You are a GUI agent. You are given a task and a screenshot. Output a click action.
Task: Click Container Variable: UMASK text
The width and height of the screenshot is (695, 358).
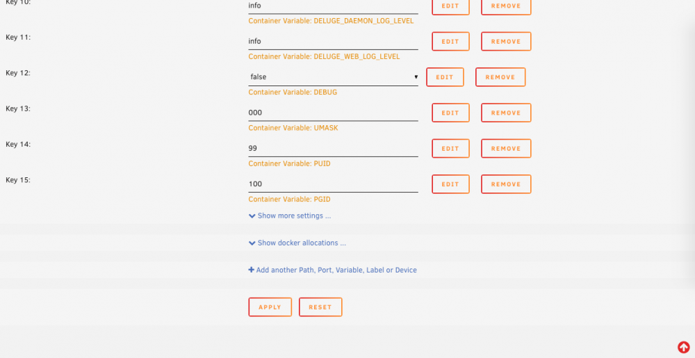click(x=293, y=128)
